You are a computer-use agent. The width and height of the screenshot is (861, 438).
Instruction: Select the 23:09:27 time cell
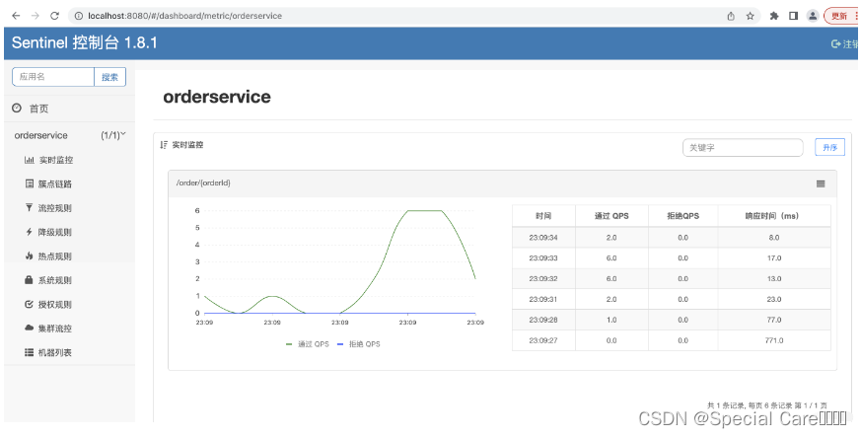click(543, 340)
